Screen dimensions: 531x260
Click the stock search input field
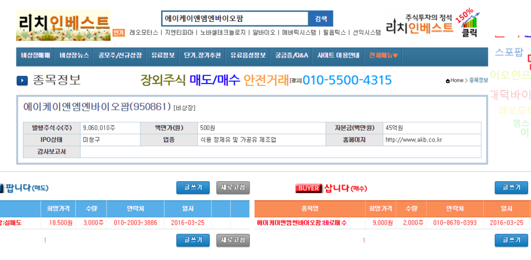(235, 19)
